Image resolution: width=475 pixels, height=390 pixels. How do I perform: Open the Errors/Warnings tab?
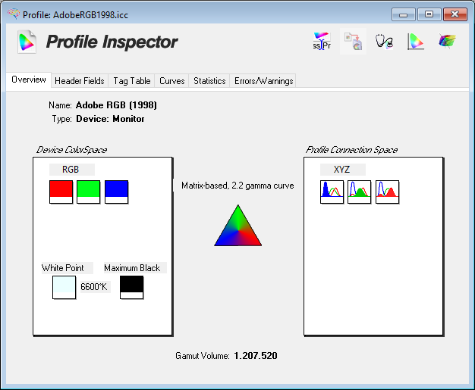(263, 81)
